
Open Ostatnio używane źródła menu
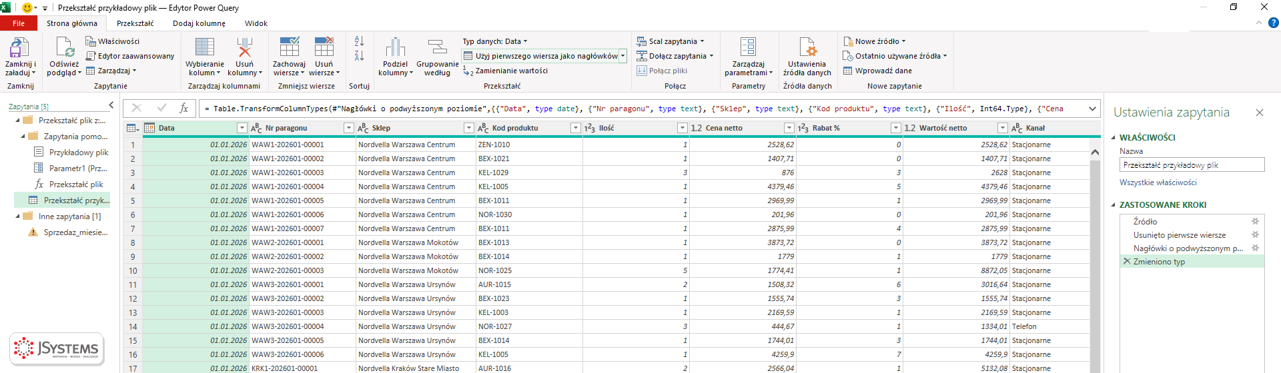coord(895,56)
